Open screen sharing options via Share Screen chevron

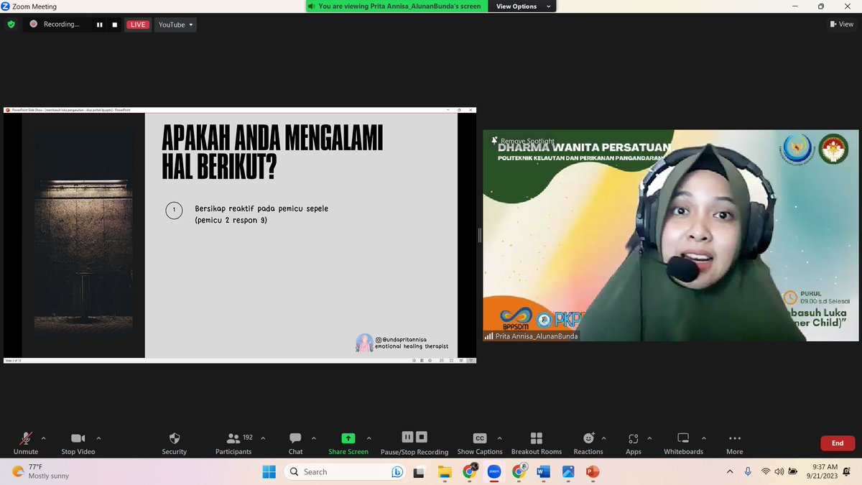click(x=369, y=440)
